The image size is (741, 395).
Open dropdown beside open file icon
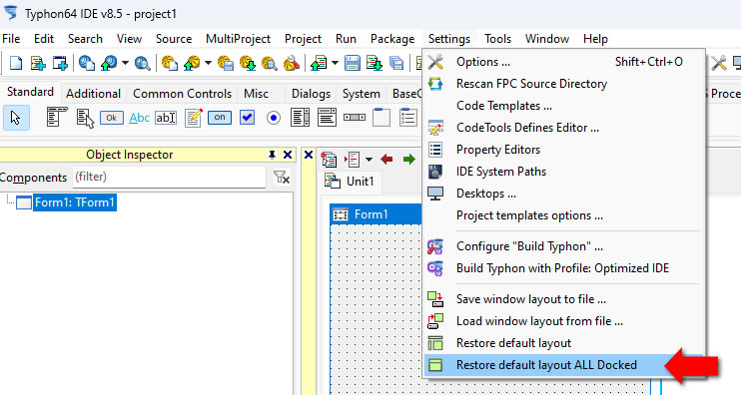(336, 62)
